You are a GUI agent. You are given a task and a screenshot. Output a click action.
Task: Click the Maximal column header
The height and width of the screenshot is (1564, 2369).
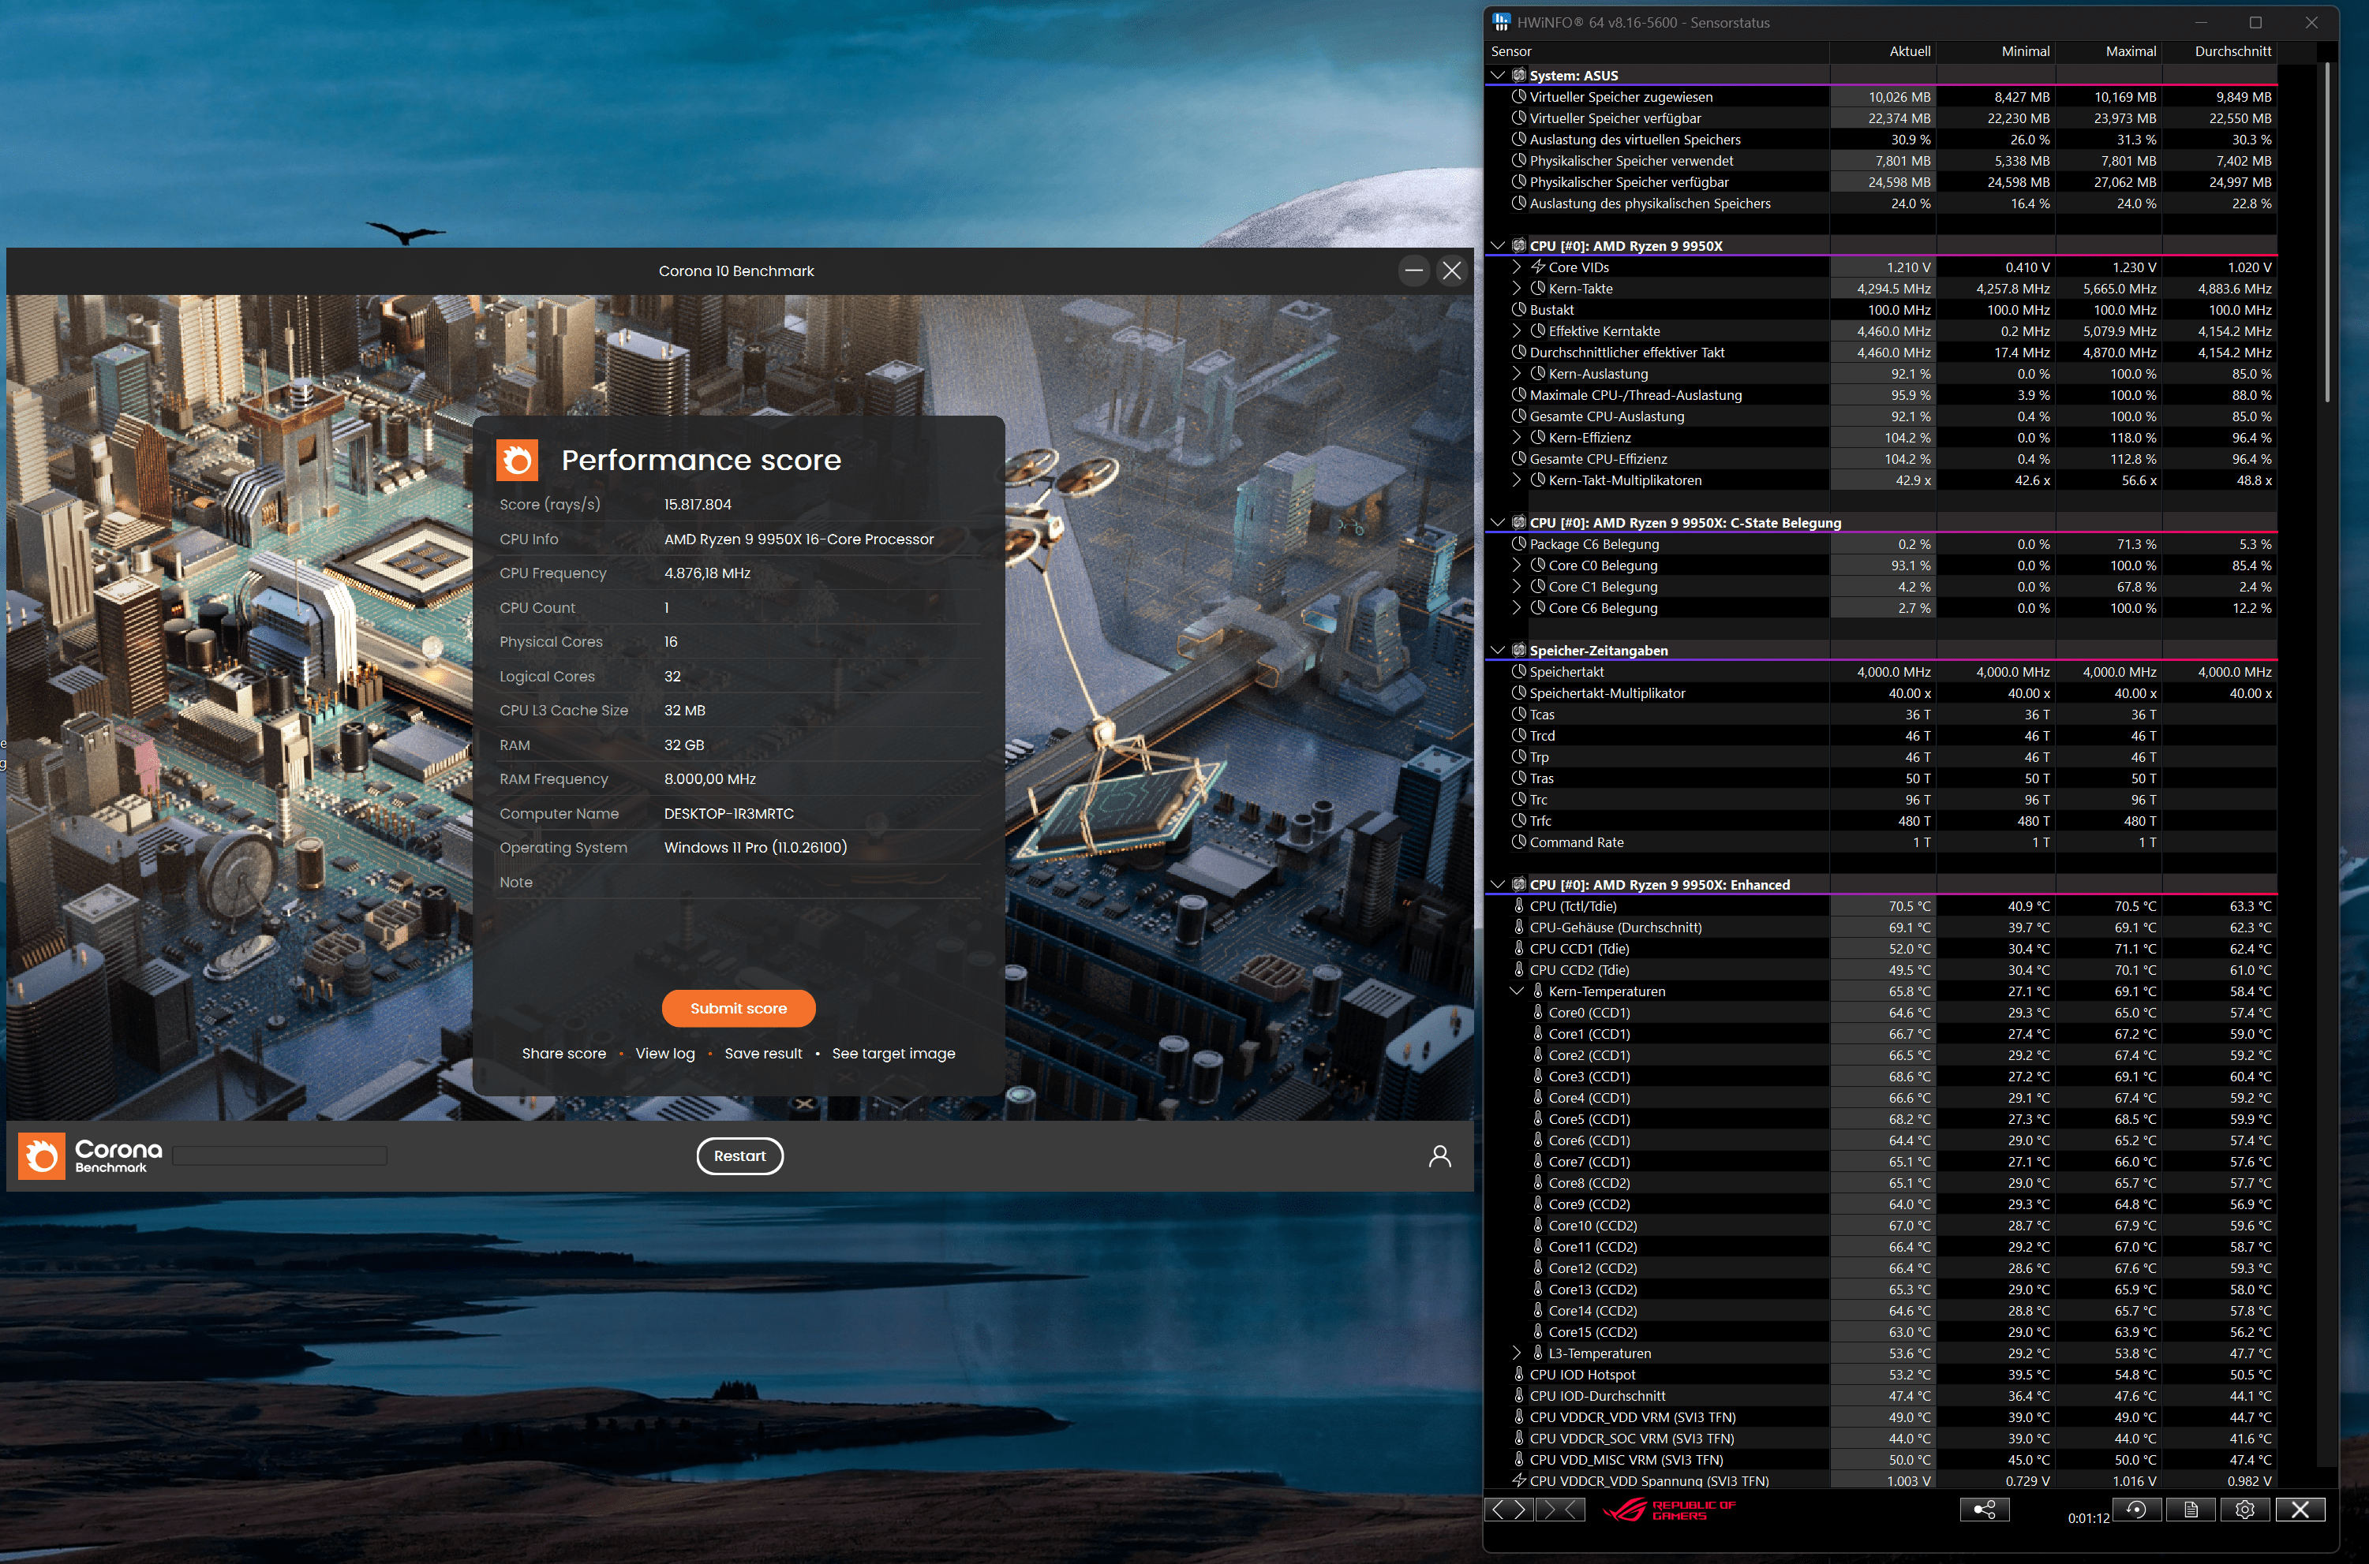(2109, 50)
